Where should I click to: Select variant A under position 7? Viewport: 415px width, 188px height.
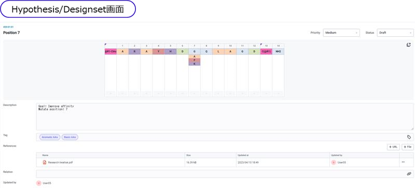point(195,57)
